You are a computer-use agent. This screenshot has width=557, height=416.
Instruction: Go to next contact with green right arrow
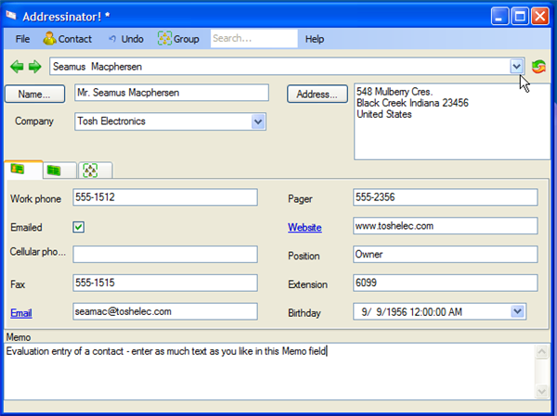click(x=34, y=67)
